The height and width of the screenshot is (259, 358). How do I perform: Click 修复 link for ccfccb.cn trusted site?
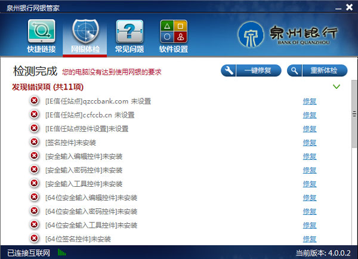[309, 115]
